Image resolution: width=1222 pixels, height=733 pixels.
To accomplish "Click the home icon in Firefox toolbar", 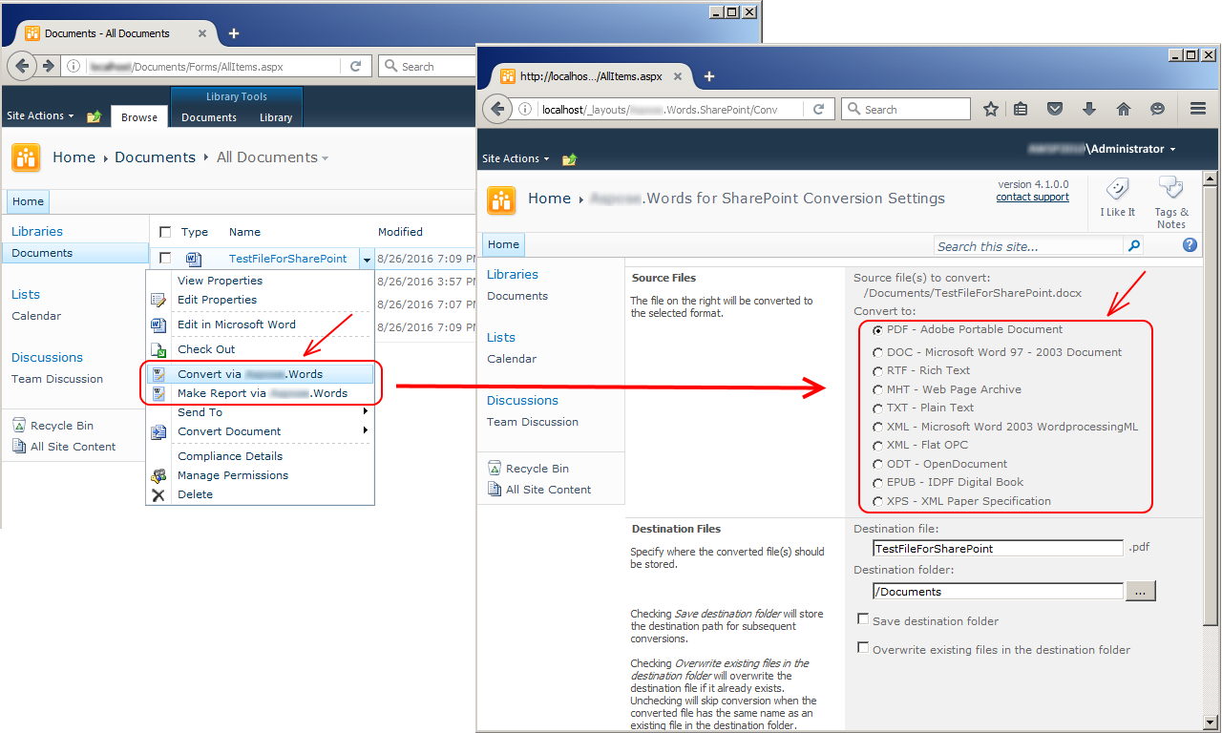I will pos(1124,109).
